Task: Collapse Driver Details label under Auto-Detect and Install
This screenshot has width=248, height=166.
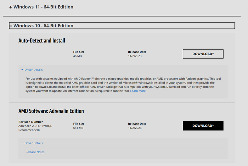Action: pos(33,70)
